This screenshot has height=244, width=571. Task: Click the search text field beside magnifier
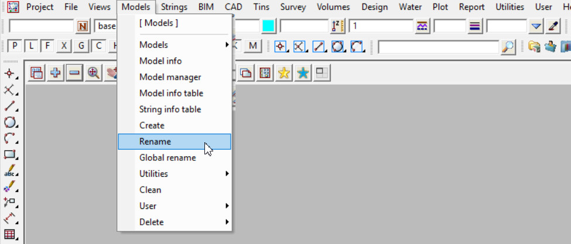(438, 47)
